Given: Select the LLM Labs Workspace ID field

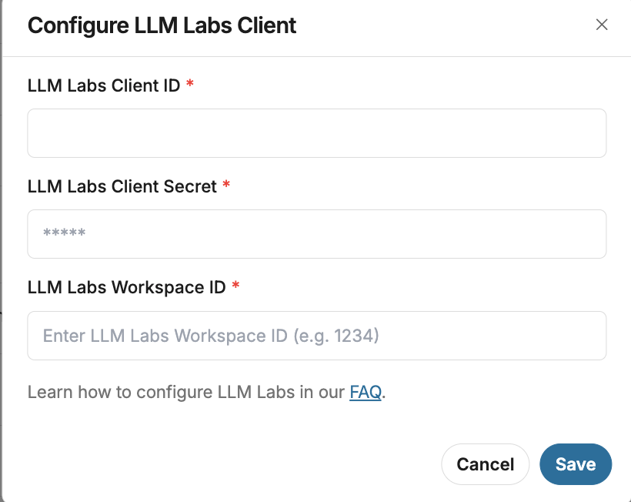Looking at the screenshot, I should click(x=316, y=336).
